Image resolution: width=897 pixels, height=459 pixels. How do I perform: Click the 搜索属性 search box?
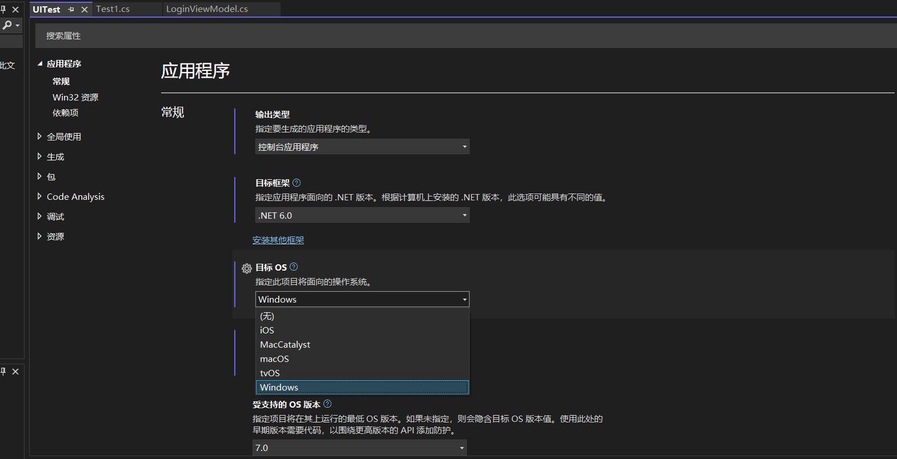pos(466,36)
